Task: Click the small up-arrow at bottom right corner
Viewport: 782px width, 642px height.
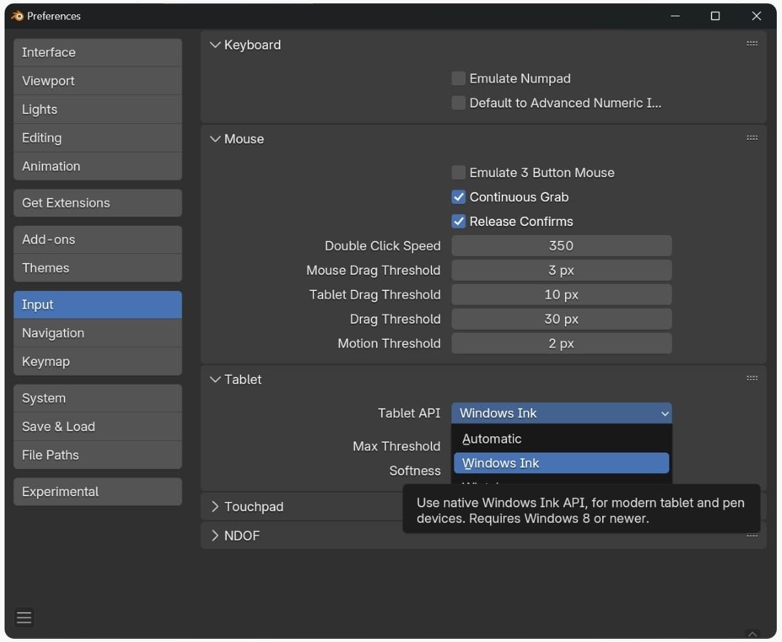Action: [x=753, y=634]
